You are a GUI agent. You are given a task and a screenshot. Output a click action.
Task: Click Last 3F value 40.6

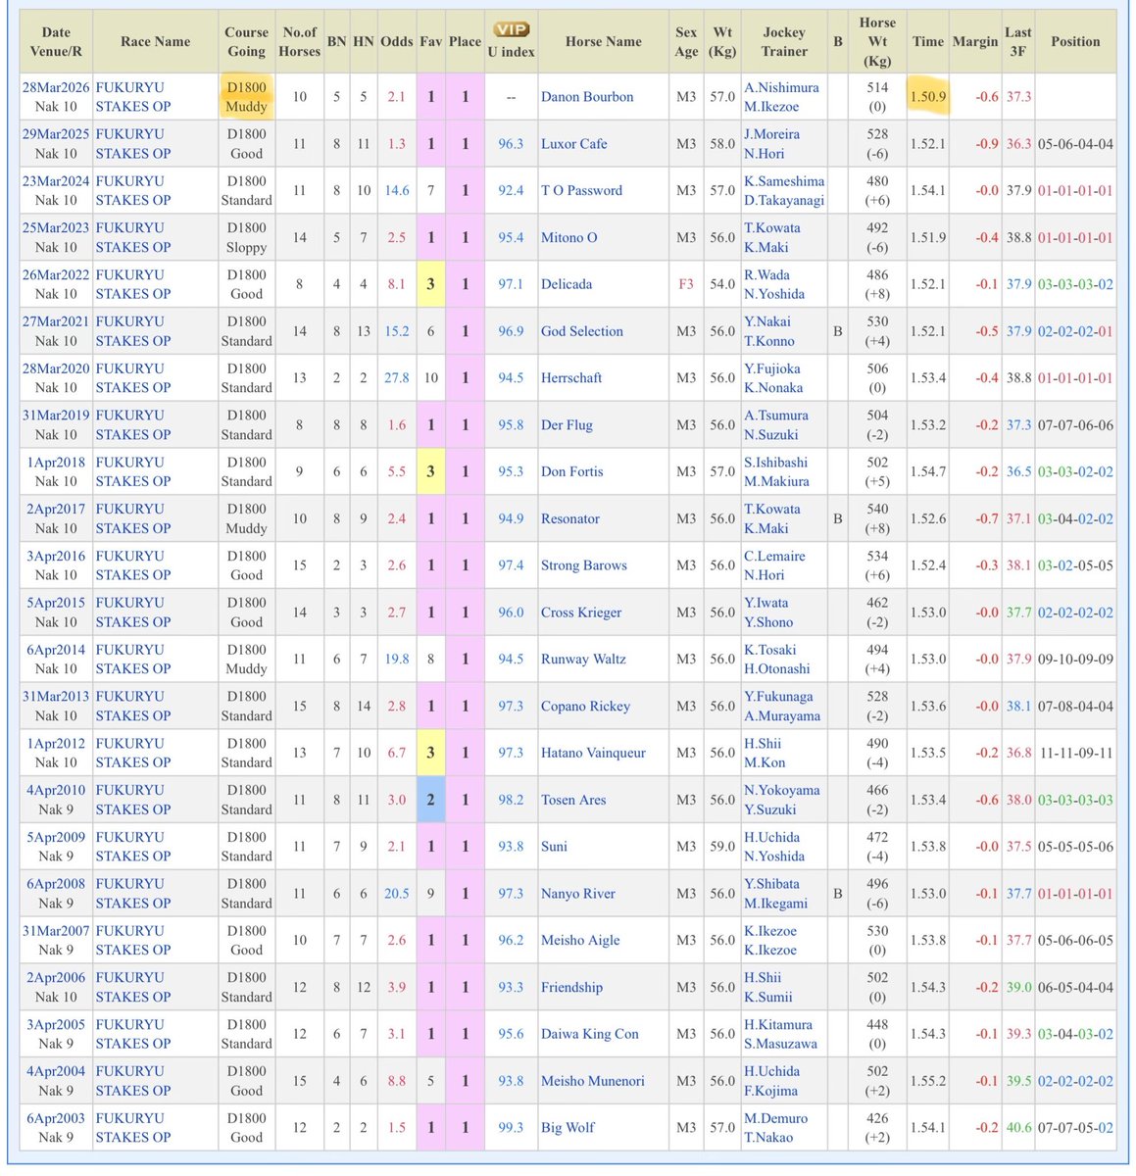1018,1128
